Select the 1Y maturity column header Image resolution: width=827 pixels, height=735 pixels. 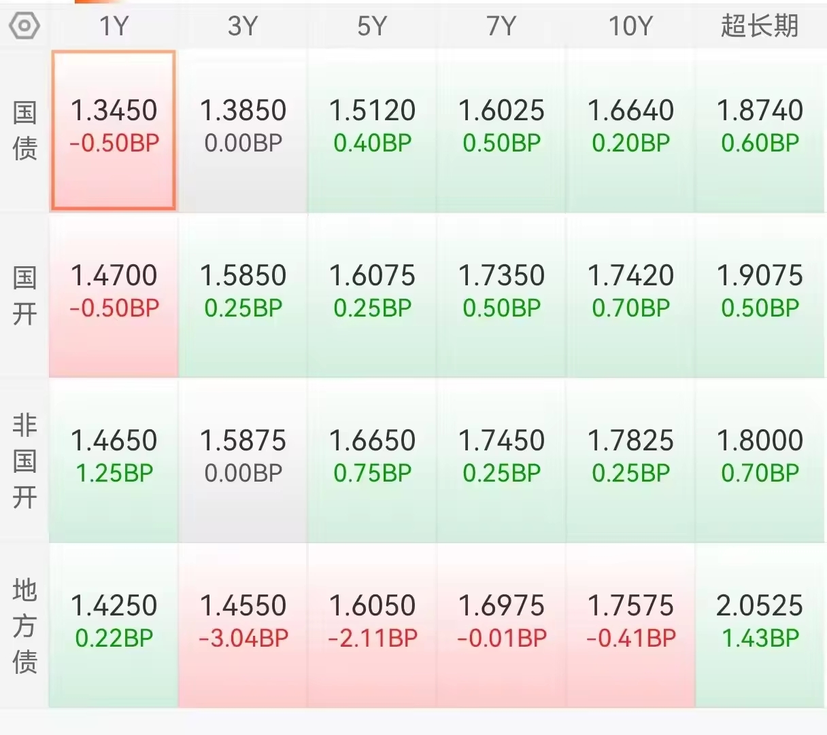coord(114,26)
